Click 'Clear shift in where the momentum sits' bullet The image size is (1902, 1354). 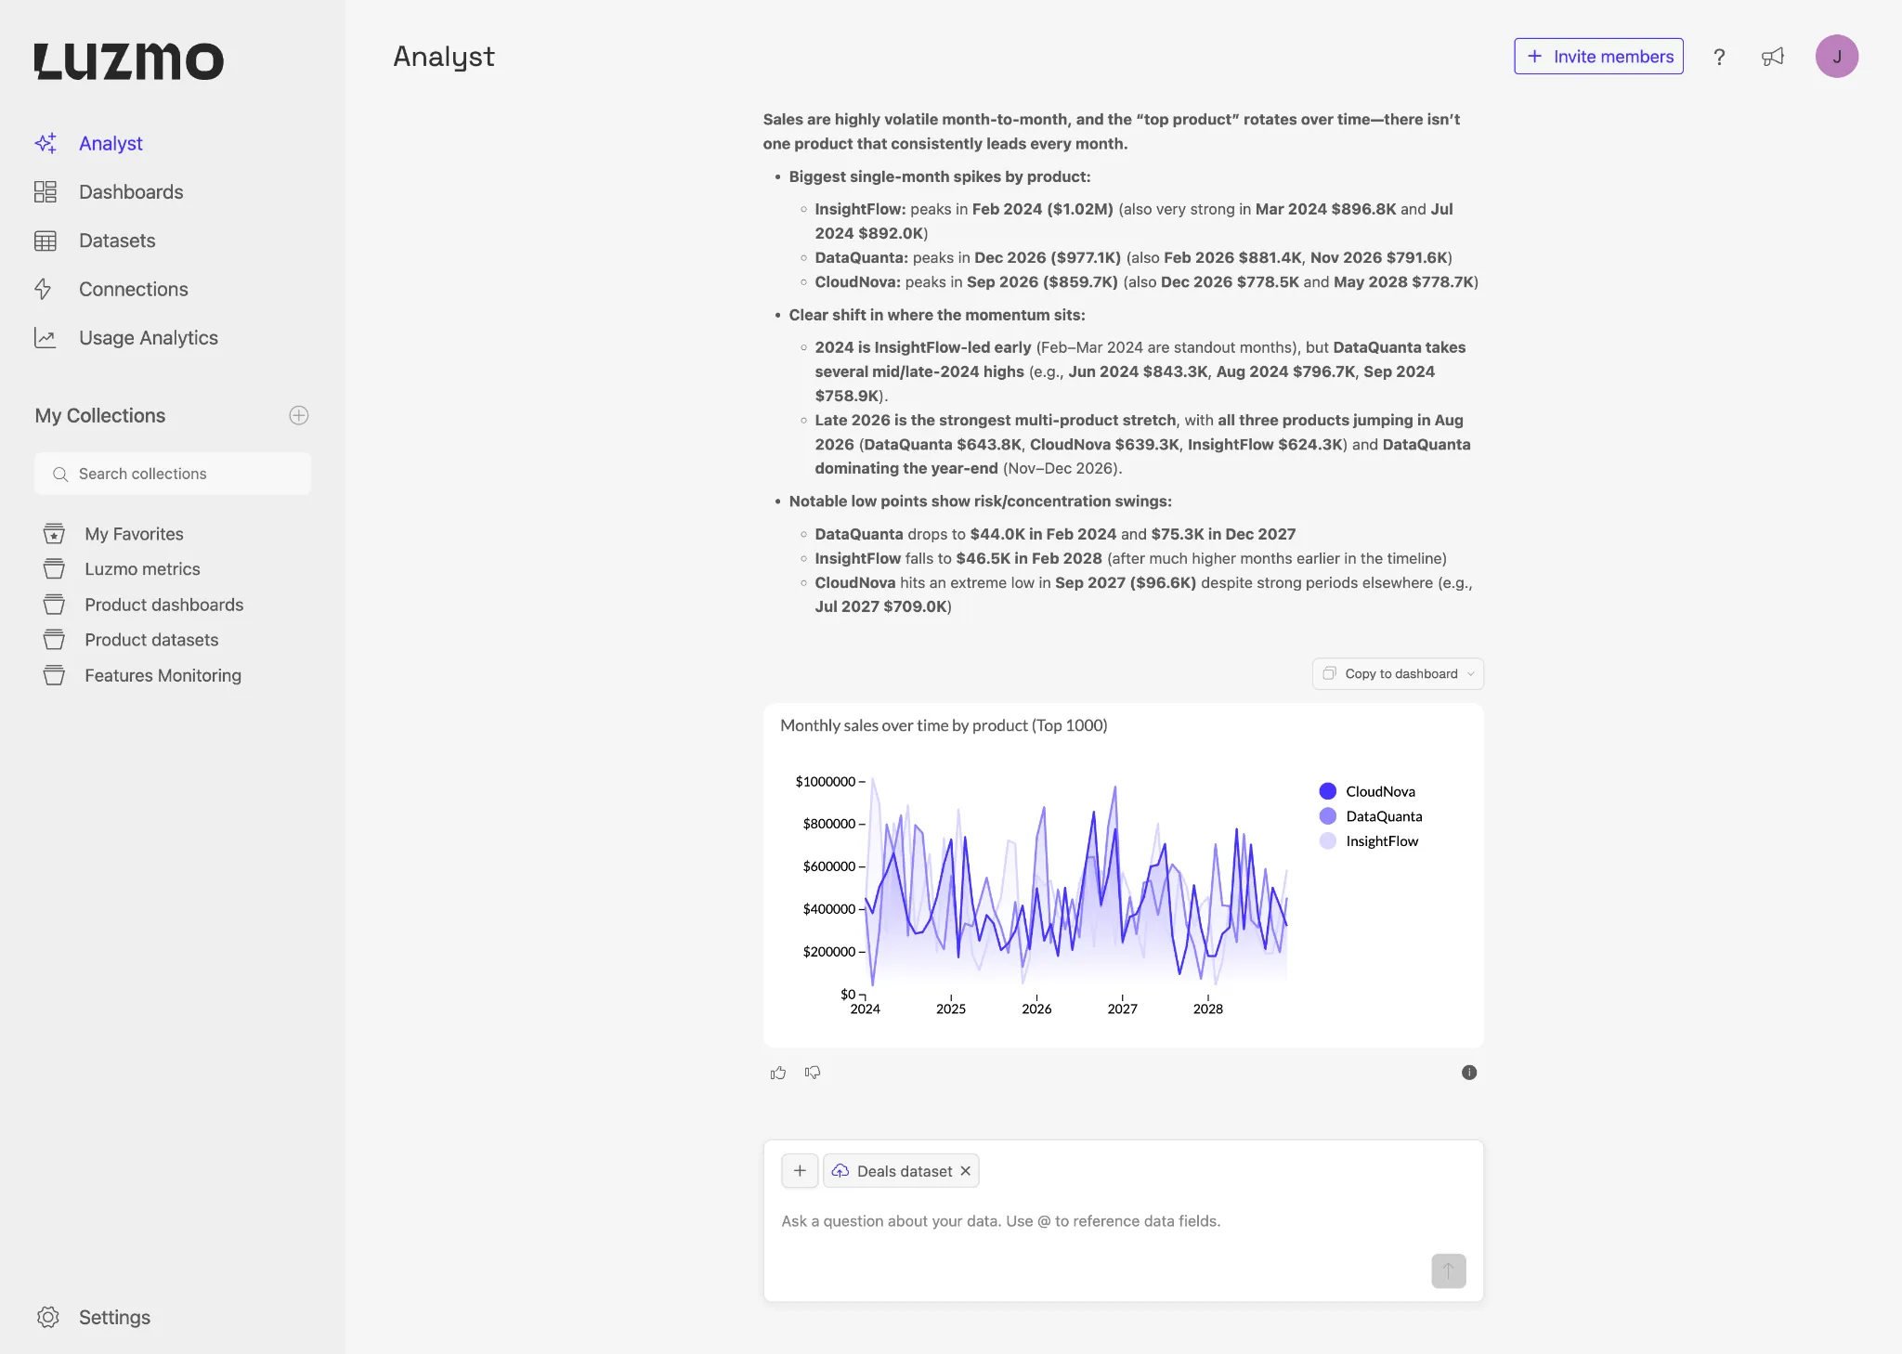click(x=936, y=315)
